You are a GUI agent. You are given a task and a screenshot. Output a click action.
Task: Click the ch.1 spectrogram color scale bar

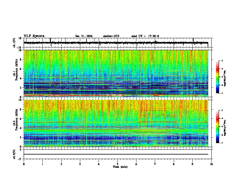(218, 77)
